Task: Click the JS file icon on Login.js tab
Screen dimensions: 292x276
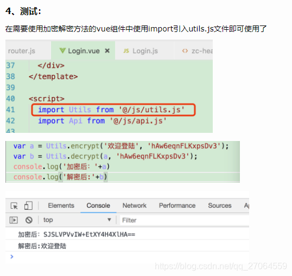Action: pyautogui.click(x=126, y=51)
